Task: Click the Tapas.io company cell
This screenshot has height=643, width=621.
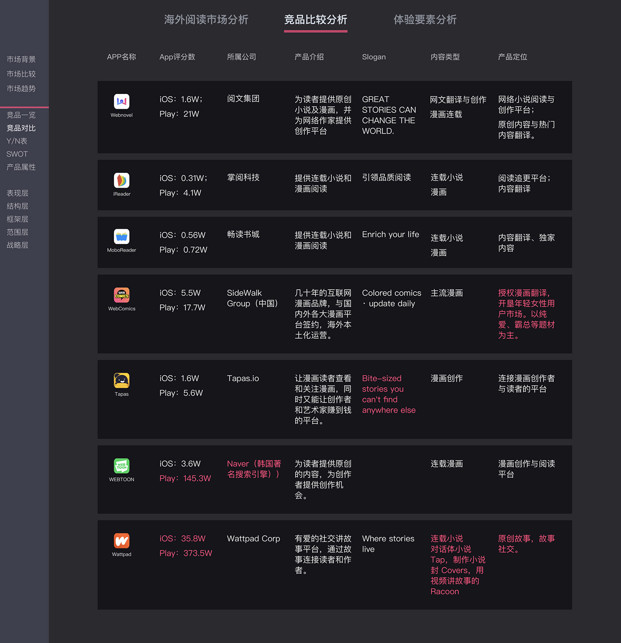Action: pos(243,378)
